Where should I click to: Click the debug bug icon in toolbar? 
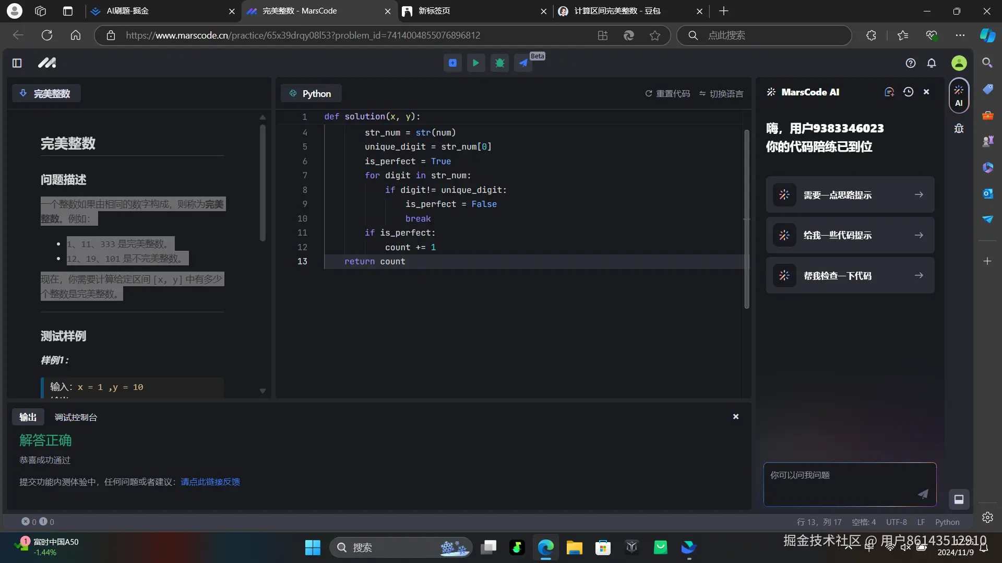[499, 63]
